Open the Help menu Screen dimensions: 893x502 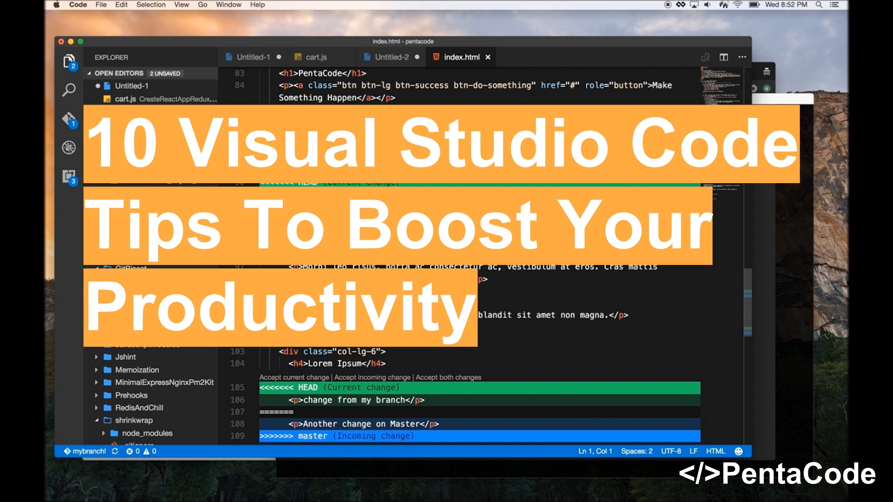click(x=257, y=5)
